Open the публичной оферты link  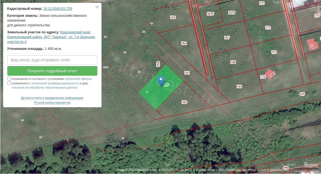tap(78, 79)
